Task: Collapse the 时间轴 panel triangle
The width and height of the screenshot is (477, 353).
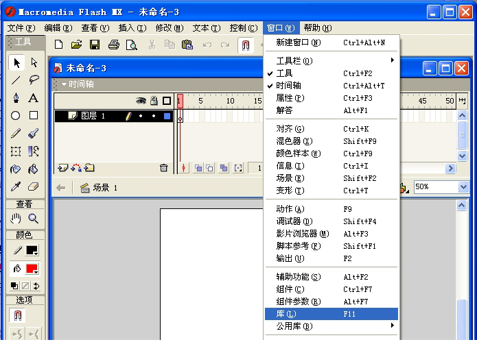Action: coord(64,84)
